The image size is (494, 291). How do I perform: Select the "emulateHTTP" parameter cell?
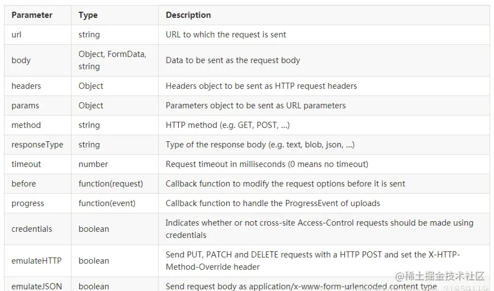coord(36,261)
